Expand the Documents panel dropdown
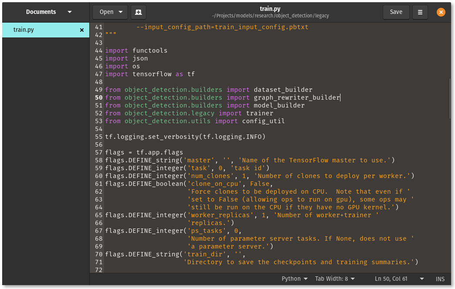This screenshot has height=289, width=455. coord(70,12)
